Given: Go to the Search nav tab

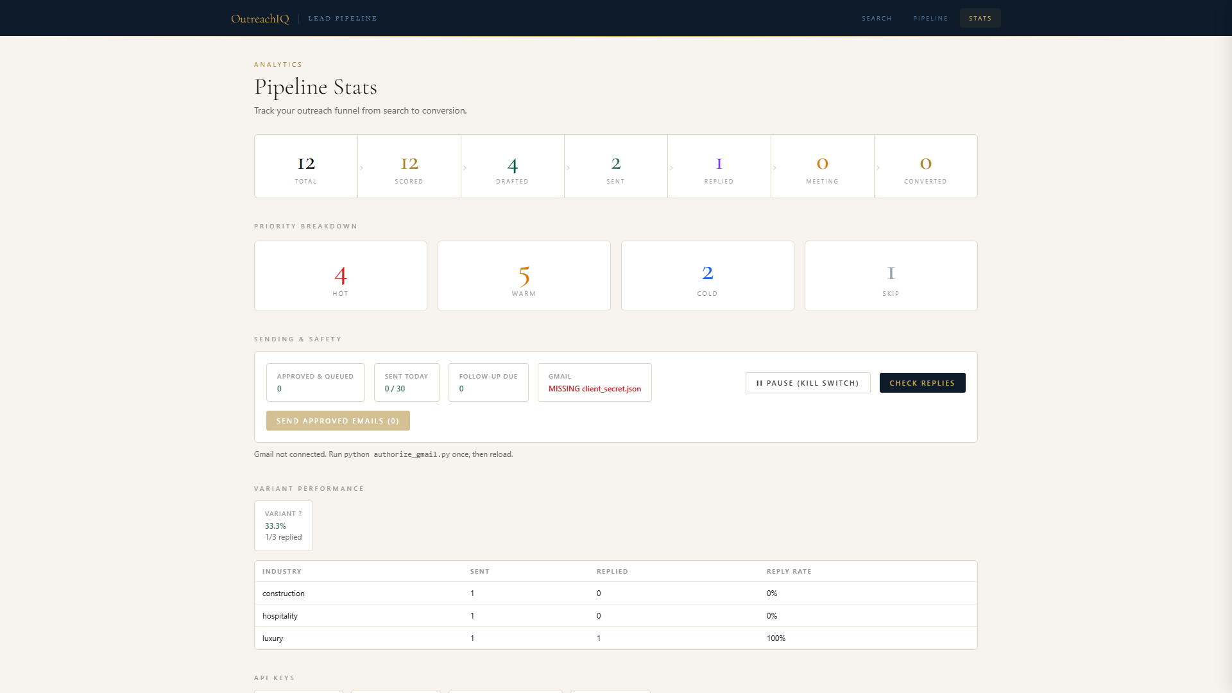Looking at the screenshot, I should (877, 18).
